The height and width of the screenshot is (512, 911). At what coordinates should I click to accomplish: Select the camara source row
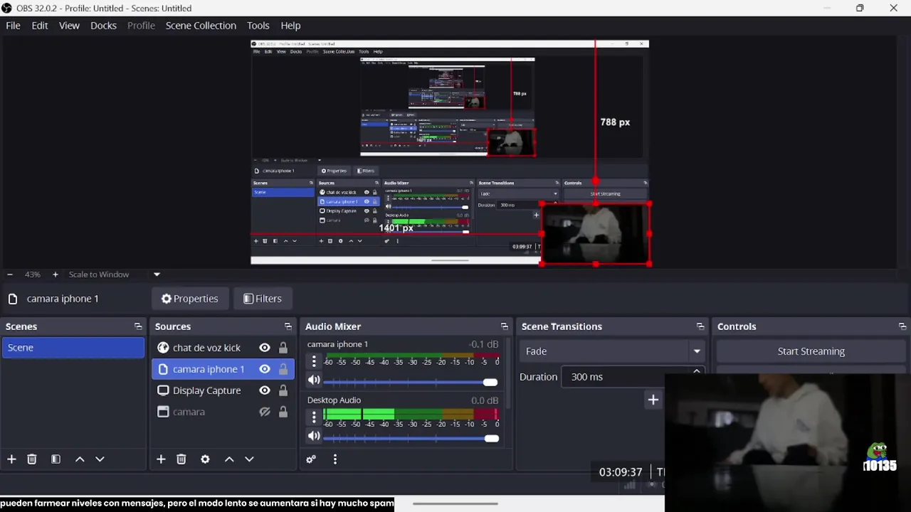click(223, 412)
